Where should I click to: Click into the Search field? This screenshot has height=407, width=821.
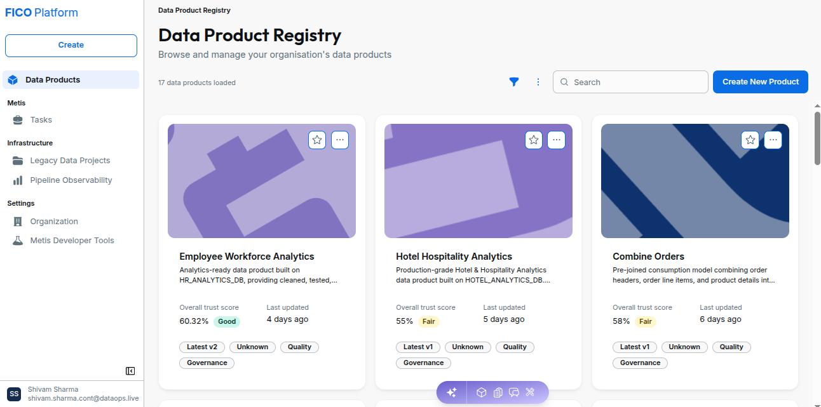[630, 82]
